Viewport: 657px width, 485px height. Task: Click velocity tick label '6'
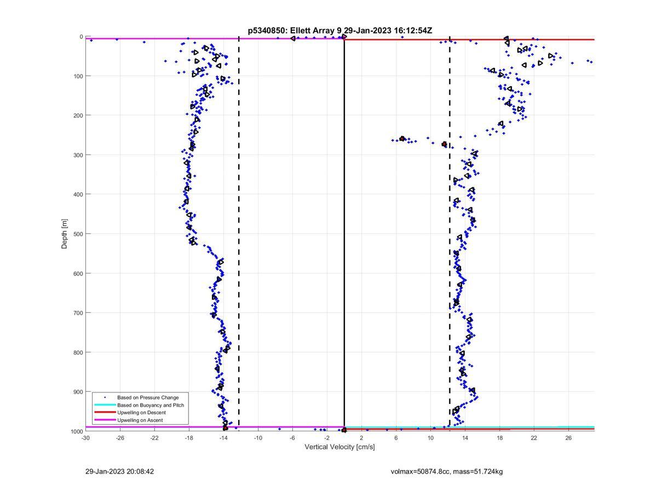(x=396, y=438)
